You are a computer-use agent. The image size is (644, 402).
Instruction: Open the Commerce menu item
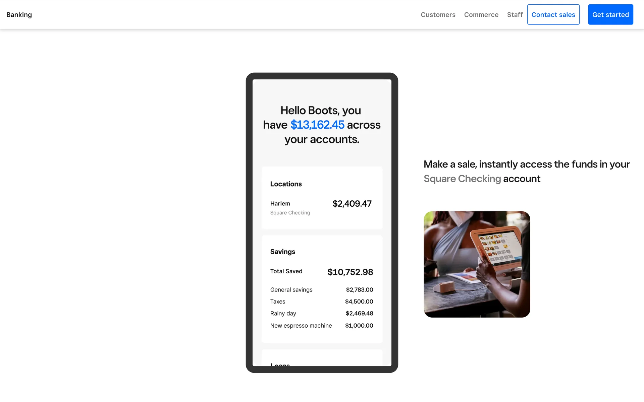click(x=481, y=15)
